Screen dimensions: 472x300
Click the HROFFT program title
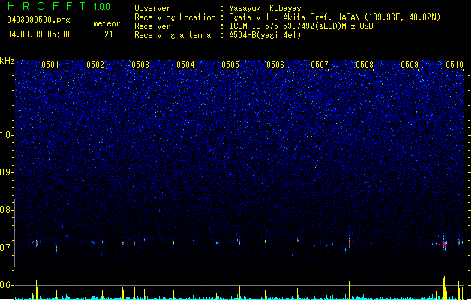click(47, 6)
